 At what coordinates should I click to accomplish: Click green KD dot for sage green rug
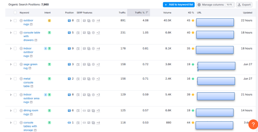[193, 64]
